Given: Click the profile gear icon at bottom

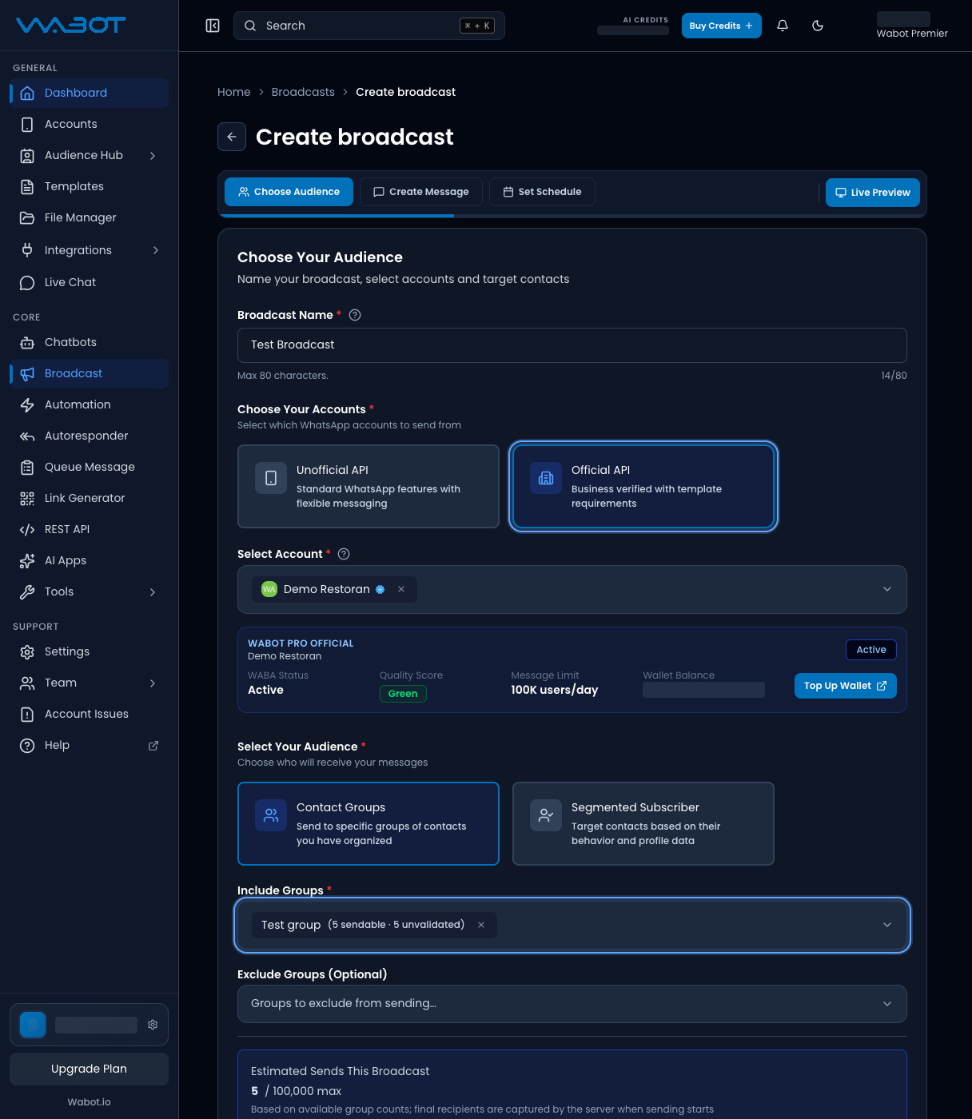Looking at the screenshot, I should [x=153, y=1025].
